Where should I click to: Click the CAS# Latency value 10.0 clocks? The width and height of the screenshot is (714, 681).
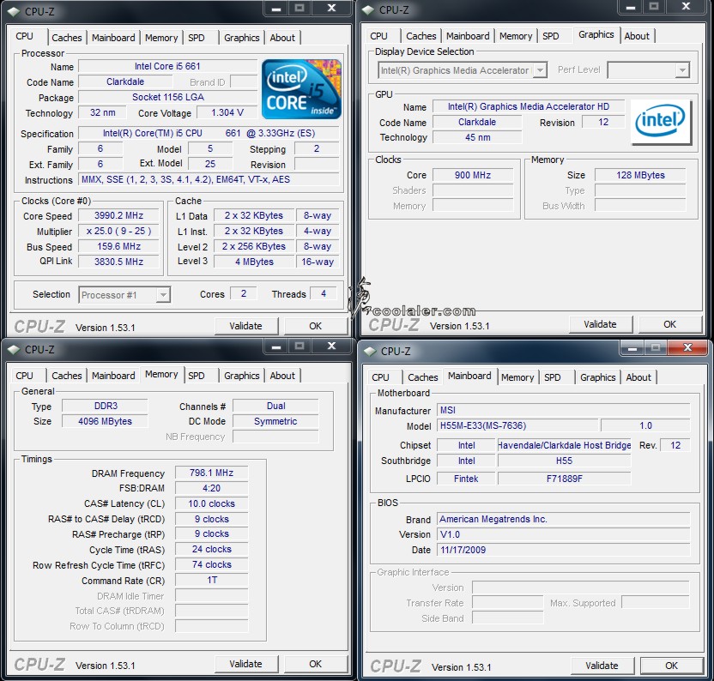(212, 504)
